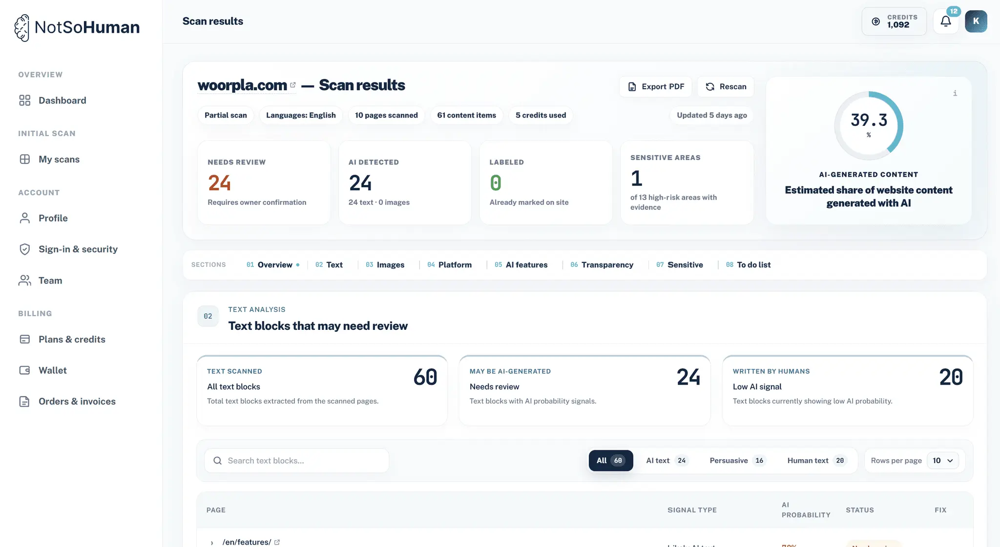Click the Plans & credits card icon
Viewport: 1000px width, 547px height.
(x=24, y=340)
